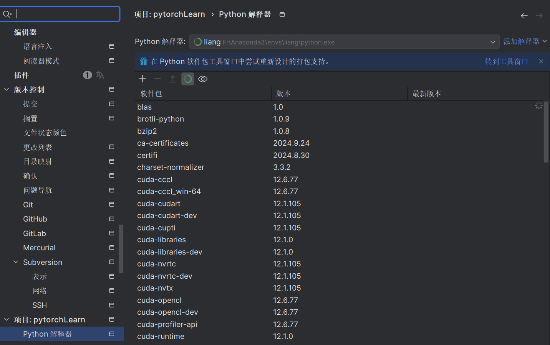The width and height of the screenshot is (550, 345).
Task: Select the cuda-runtime package row
Action: [x=340, y=336]
